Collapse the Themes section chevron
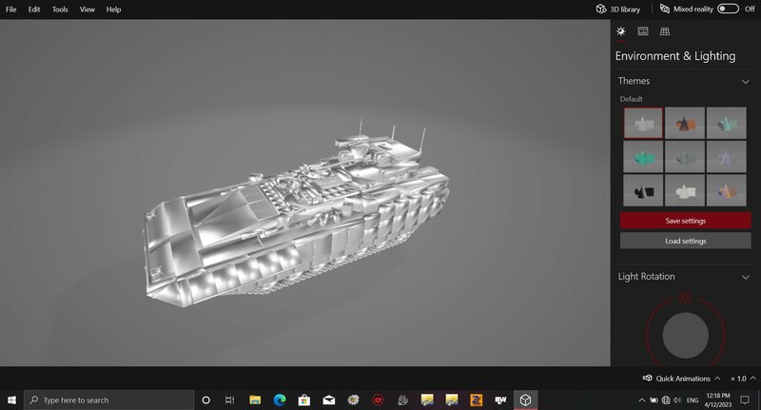761x410 pixels. point(746,82)
